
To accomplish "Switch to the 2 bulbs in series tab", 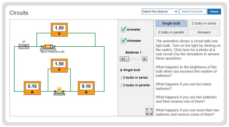I will pos(204,24).
